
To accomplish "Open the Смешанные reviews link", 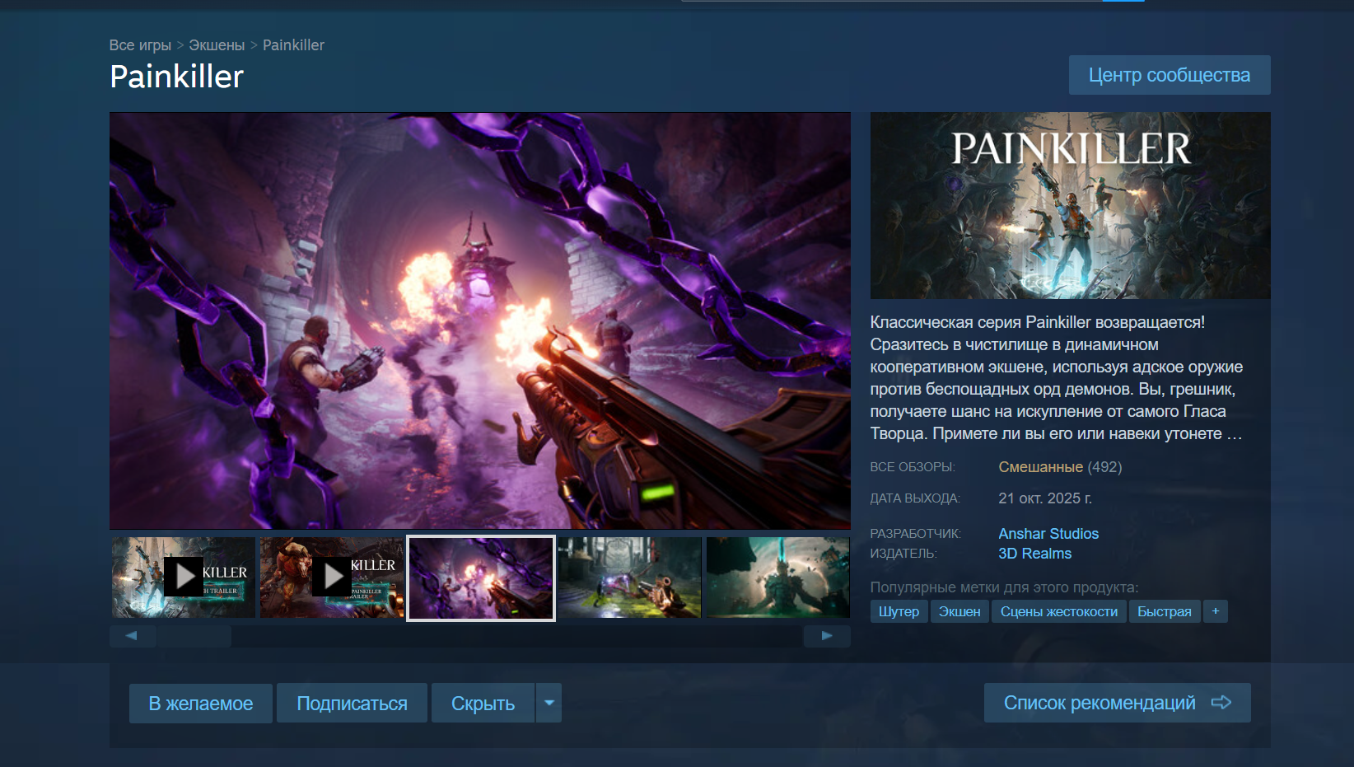I will (x=1041, y=467).
